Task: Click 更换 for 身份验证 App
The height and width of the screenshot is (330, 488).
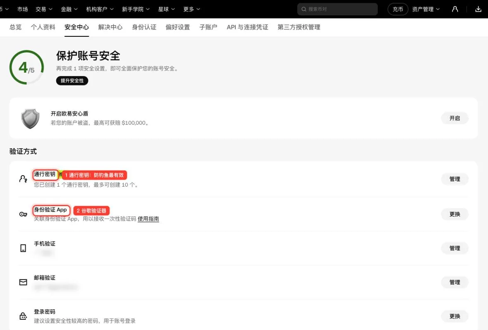Action: pos(455,214)
